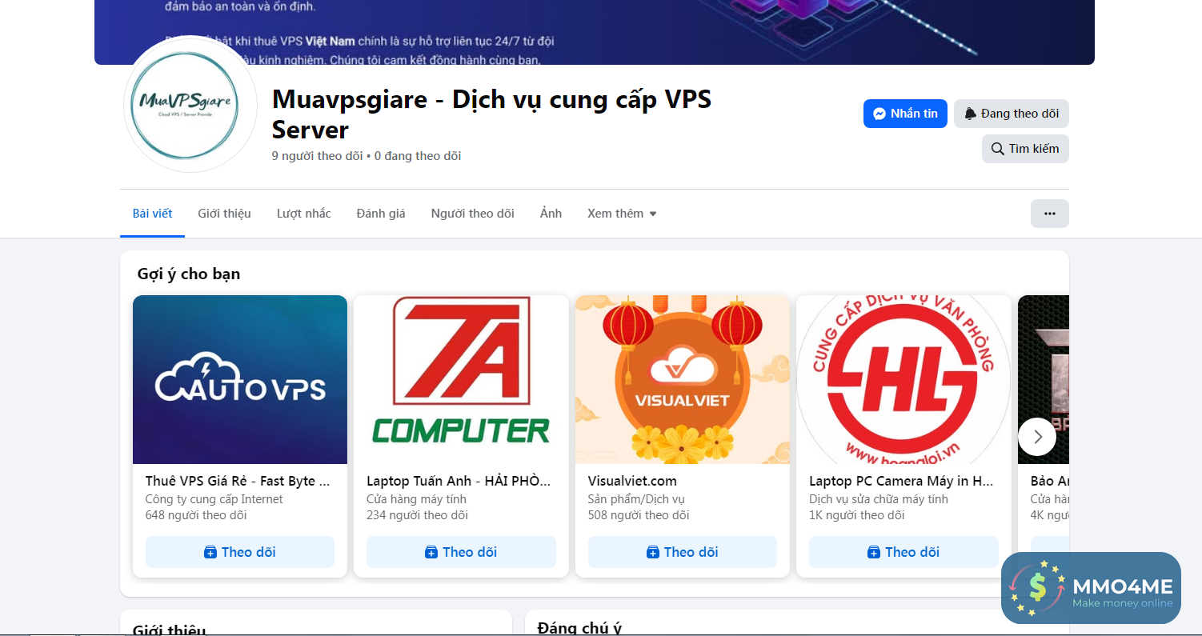1202x636 pixels.
Task: Click the 9 người theo dõi link
Action: click(318, 156)
